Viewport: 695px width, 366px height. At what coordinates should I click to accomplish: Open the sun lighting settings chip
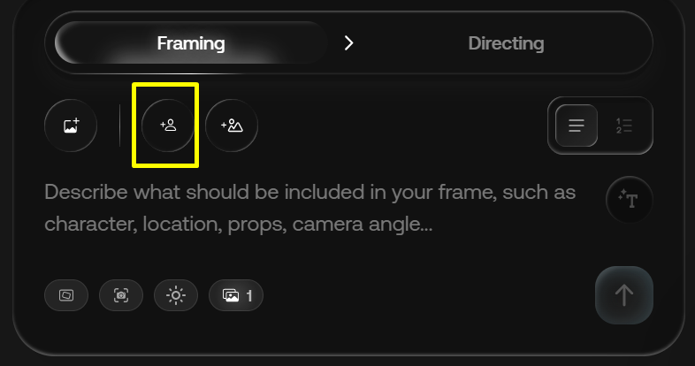coord(176,295)
